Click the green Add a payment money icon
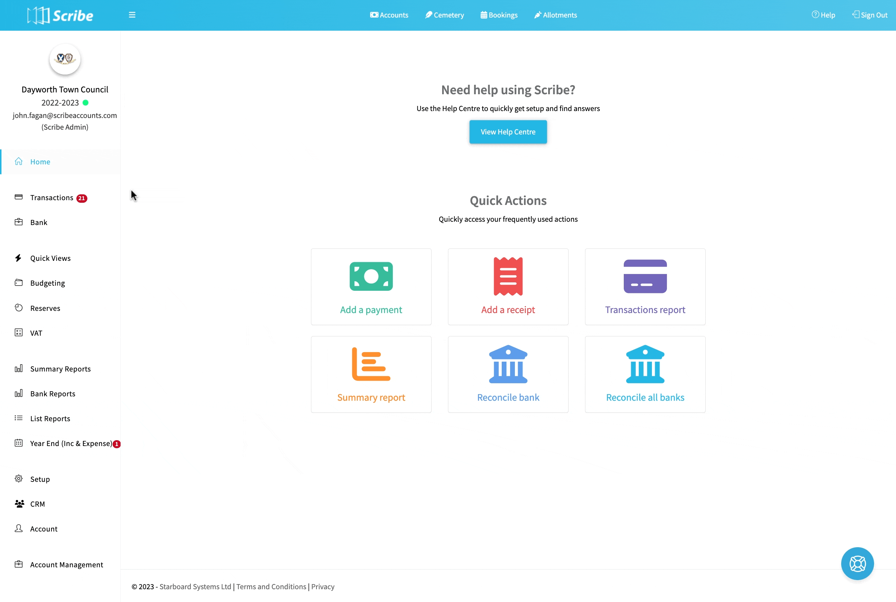 pos(371,277)
